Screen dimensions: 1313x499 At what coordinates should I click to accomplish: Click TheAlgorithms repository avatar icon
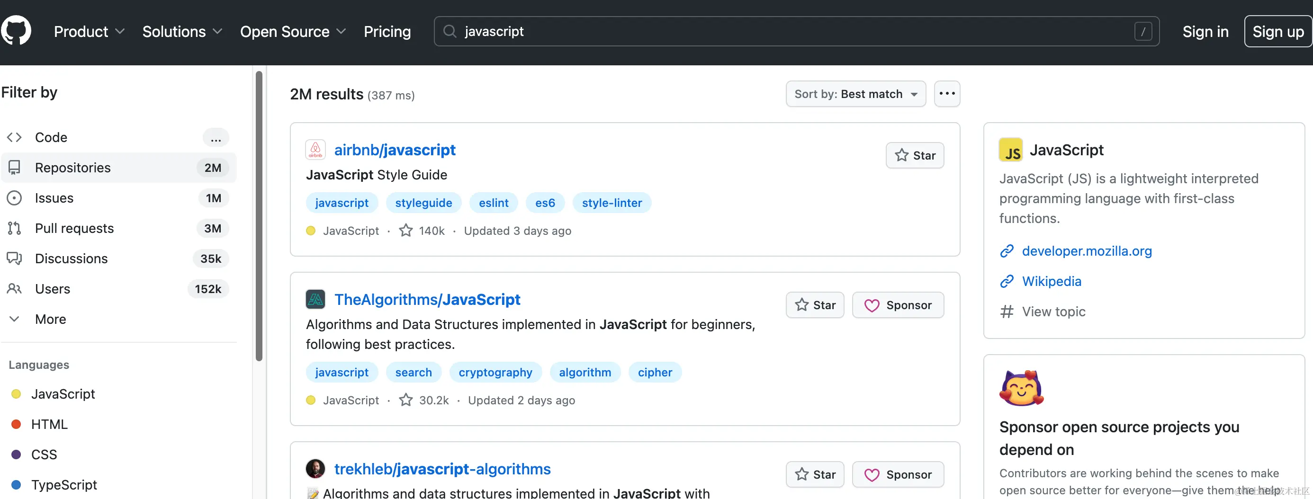point(315,299)
